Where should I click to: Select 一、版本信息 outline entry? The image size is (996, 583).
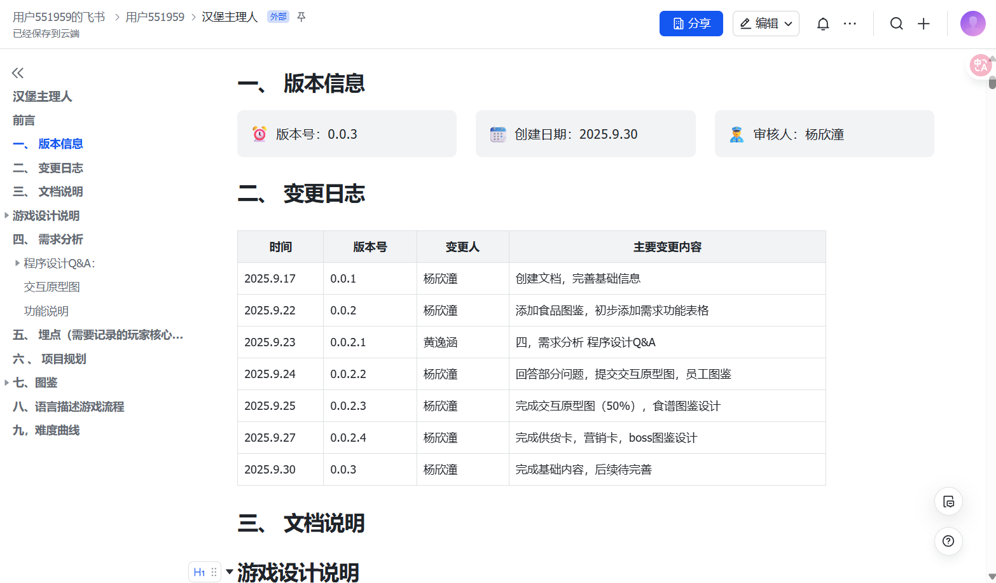point(48,144)
